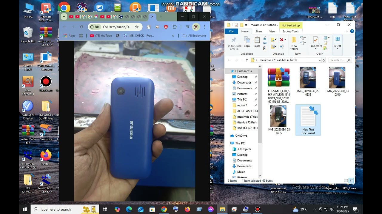Open Explorer Help question mark icon
382x214 pixels.
click(x=352, y=31)
